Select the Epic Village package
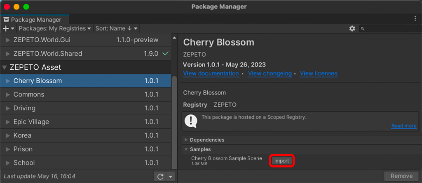Screen dimensions: 422x183 pos(86,122)
